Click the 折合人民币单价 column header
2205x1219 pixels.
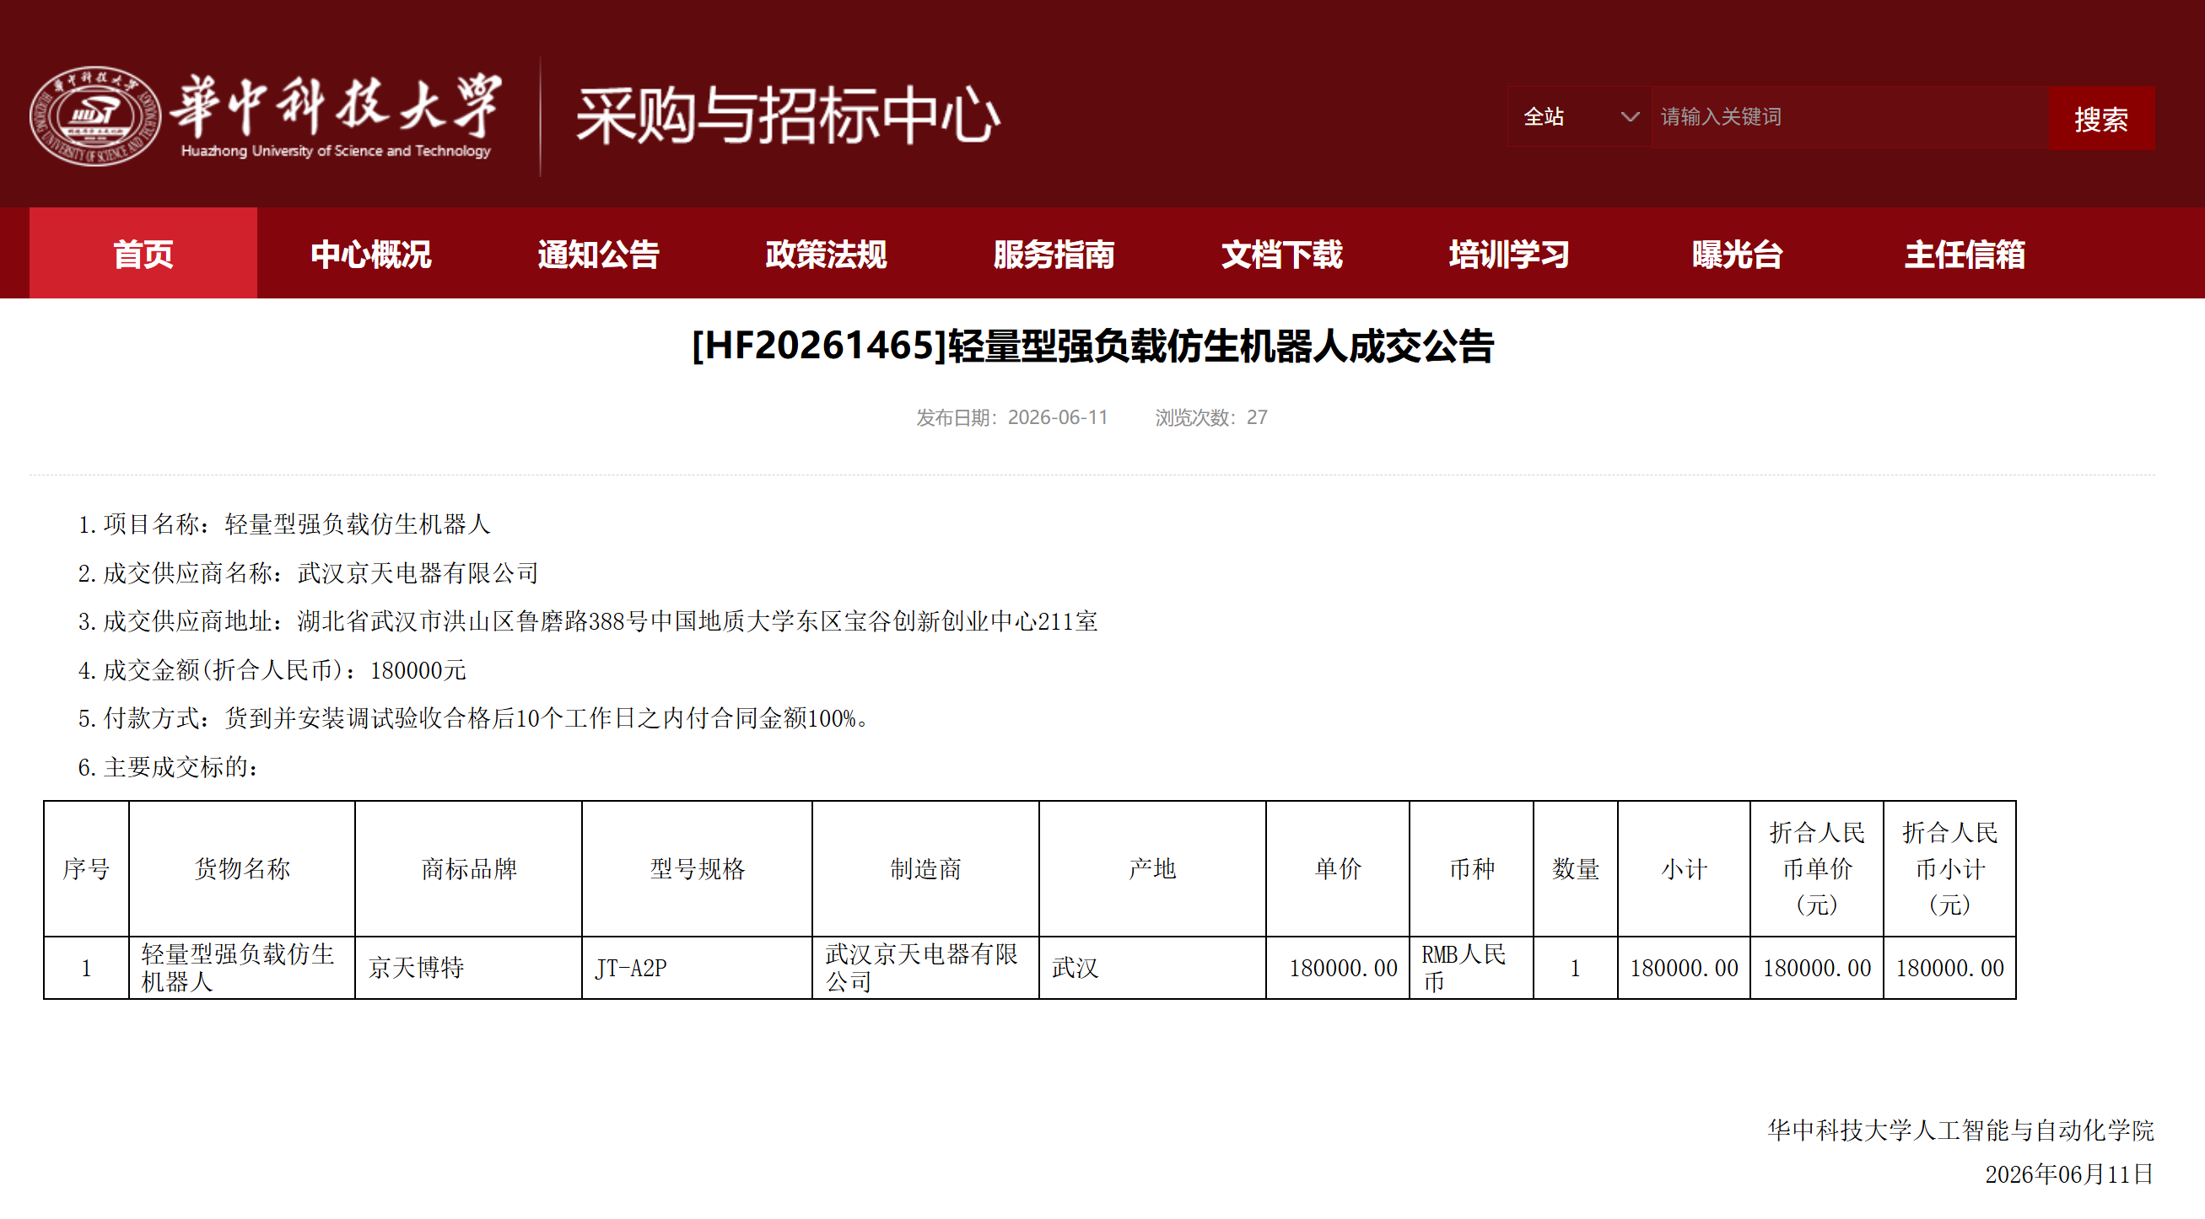tap(1817, 869)
